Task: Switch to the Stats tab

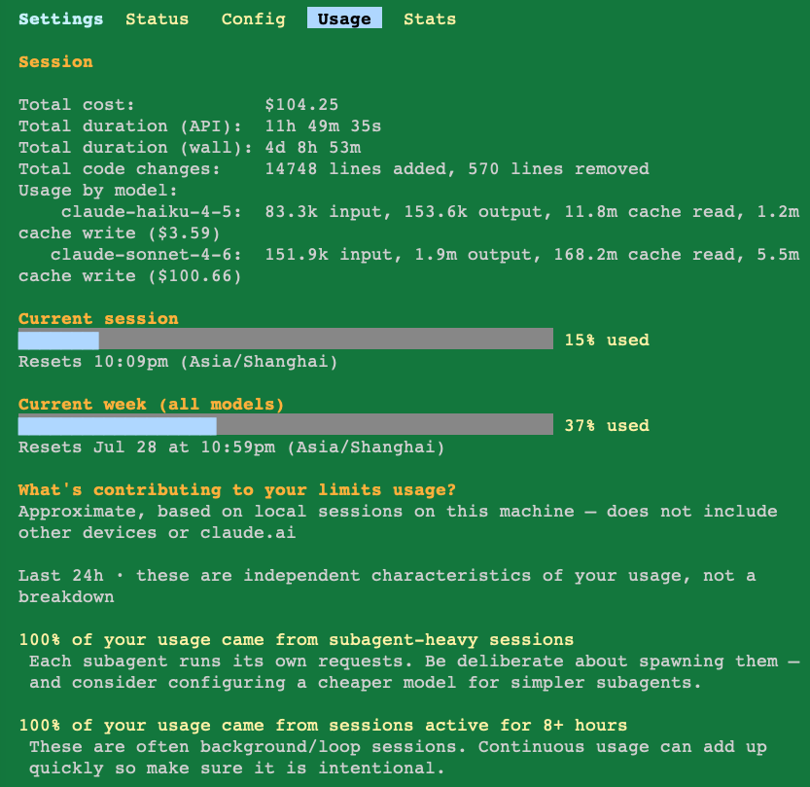Action: click(430, 19)
